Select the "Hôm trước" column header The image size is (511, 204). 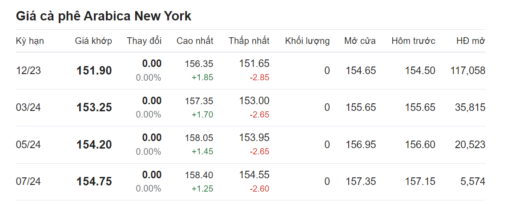point(413,41)
